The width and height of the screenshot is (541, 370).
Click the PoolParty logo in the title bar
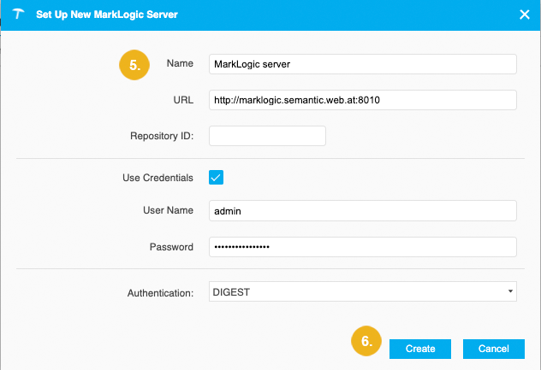16,14
